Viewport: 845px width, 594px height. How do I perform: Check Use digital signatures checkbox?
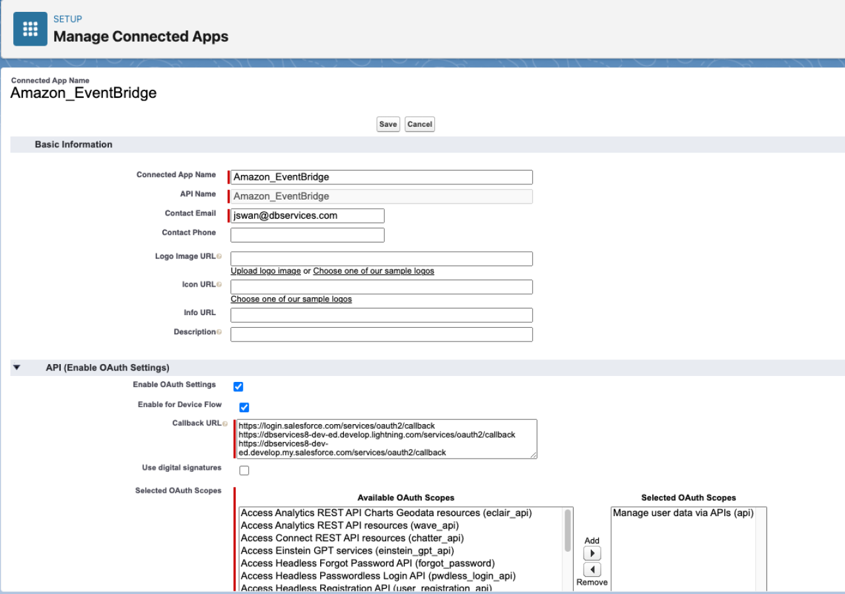244,470
